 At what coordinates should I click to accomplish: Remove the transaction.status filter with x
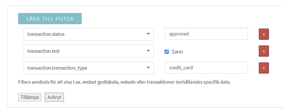tap(264, 34)
